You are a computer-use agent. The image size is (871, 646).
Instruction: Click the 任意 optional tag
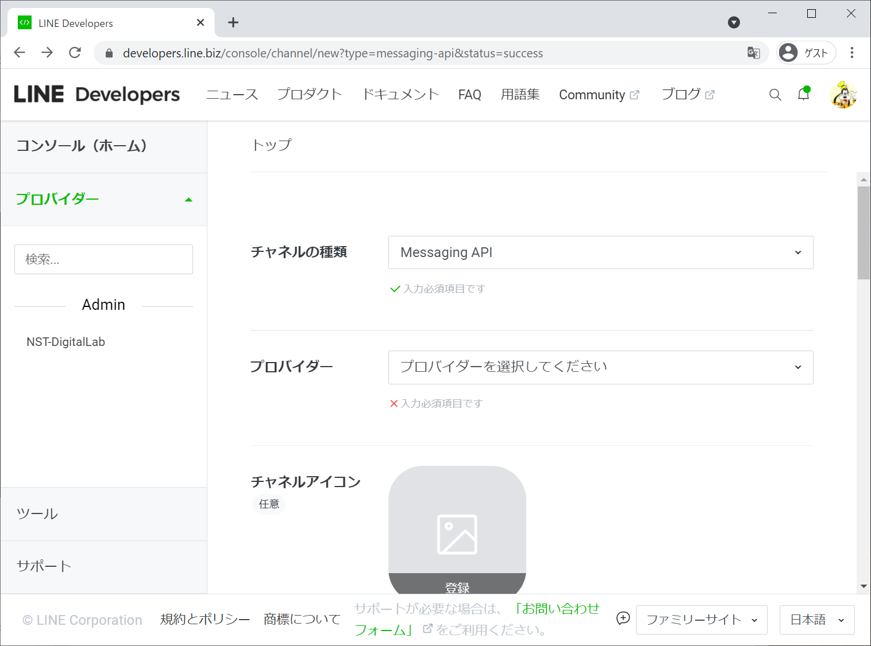pyautogui.click(x=269, y=504)
